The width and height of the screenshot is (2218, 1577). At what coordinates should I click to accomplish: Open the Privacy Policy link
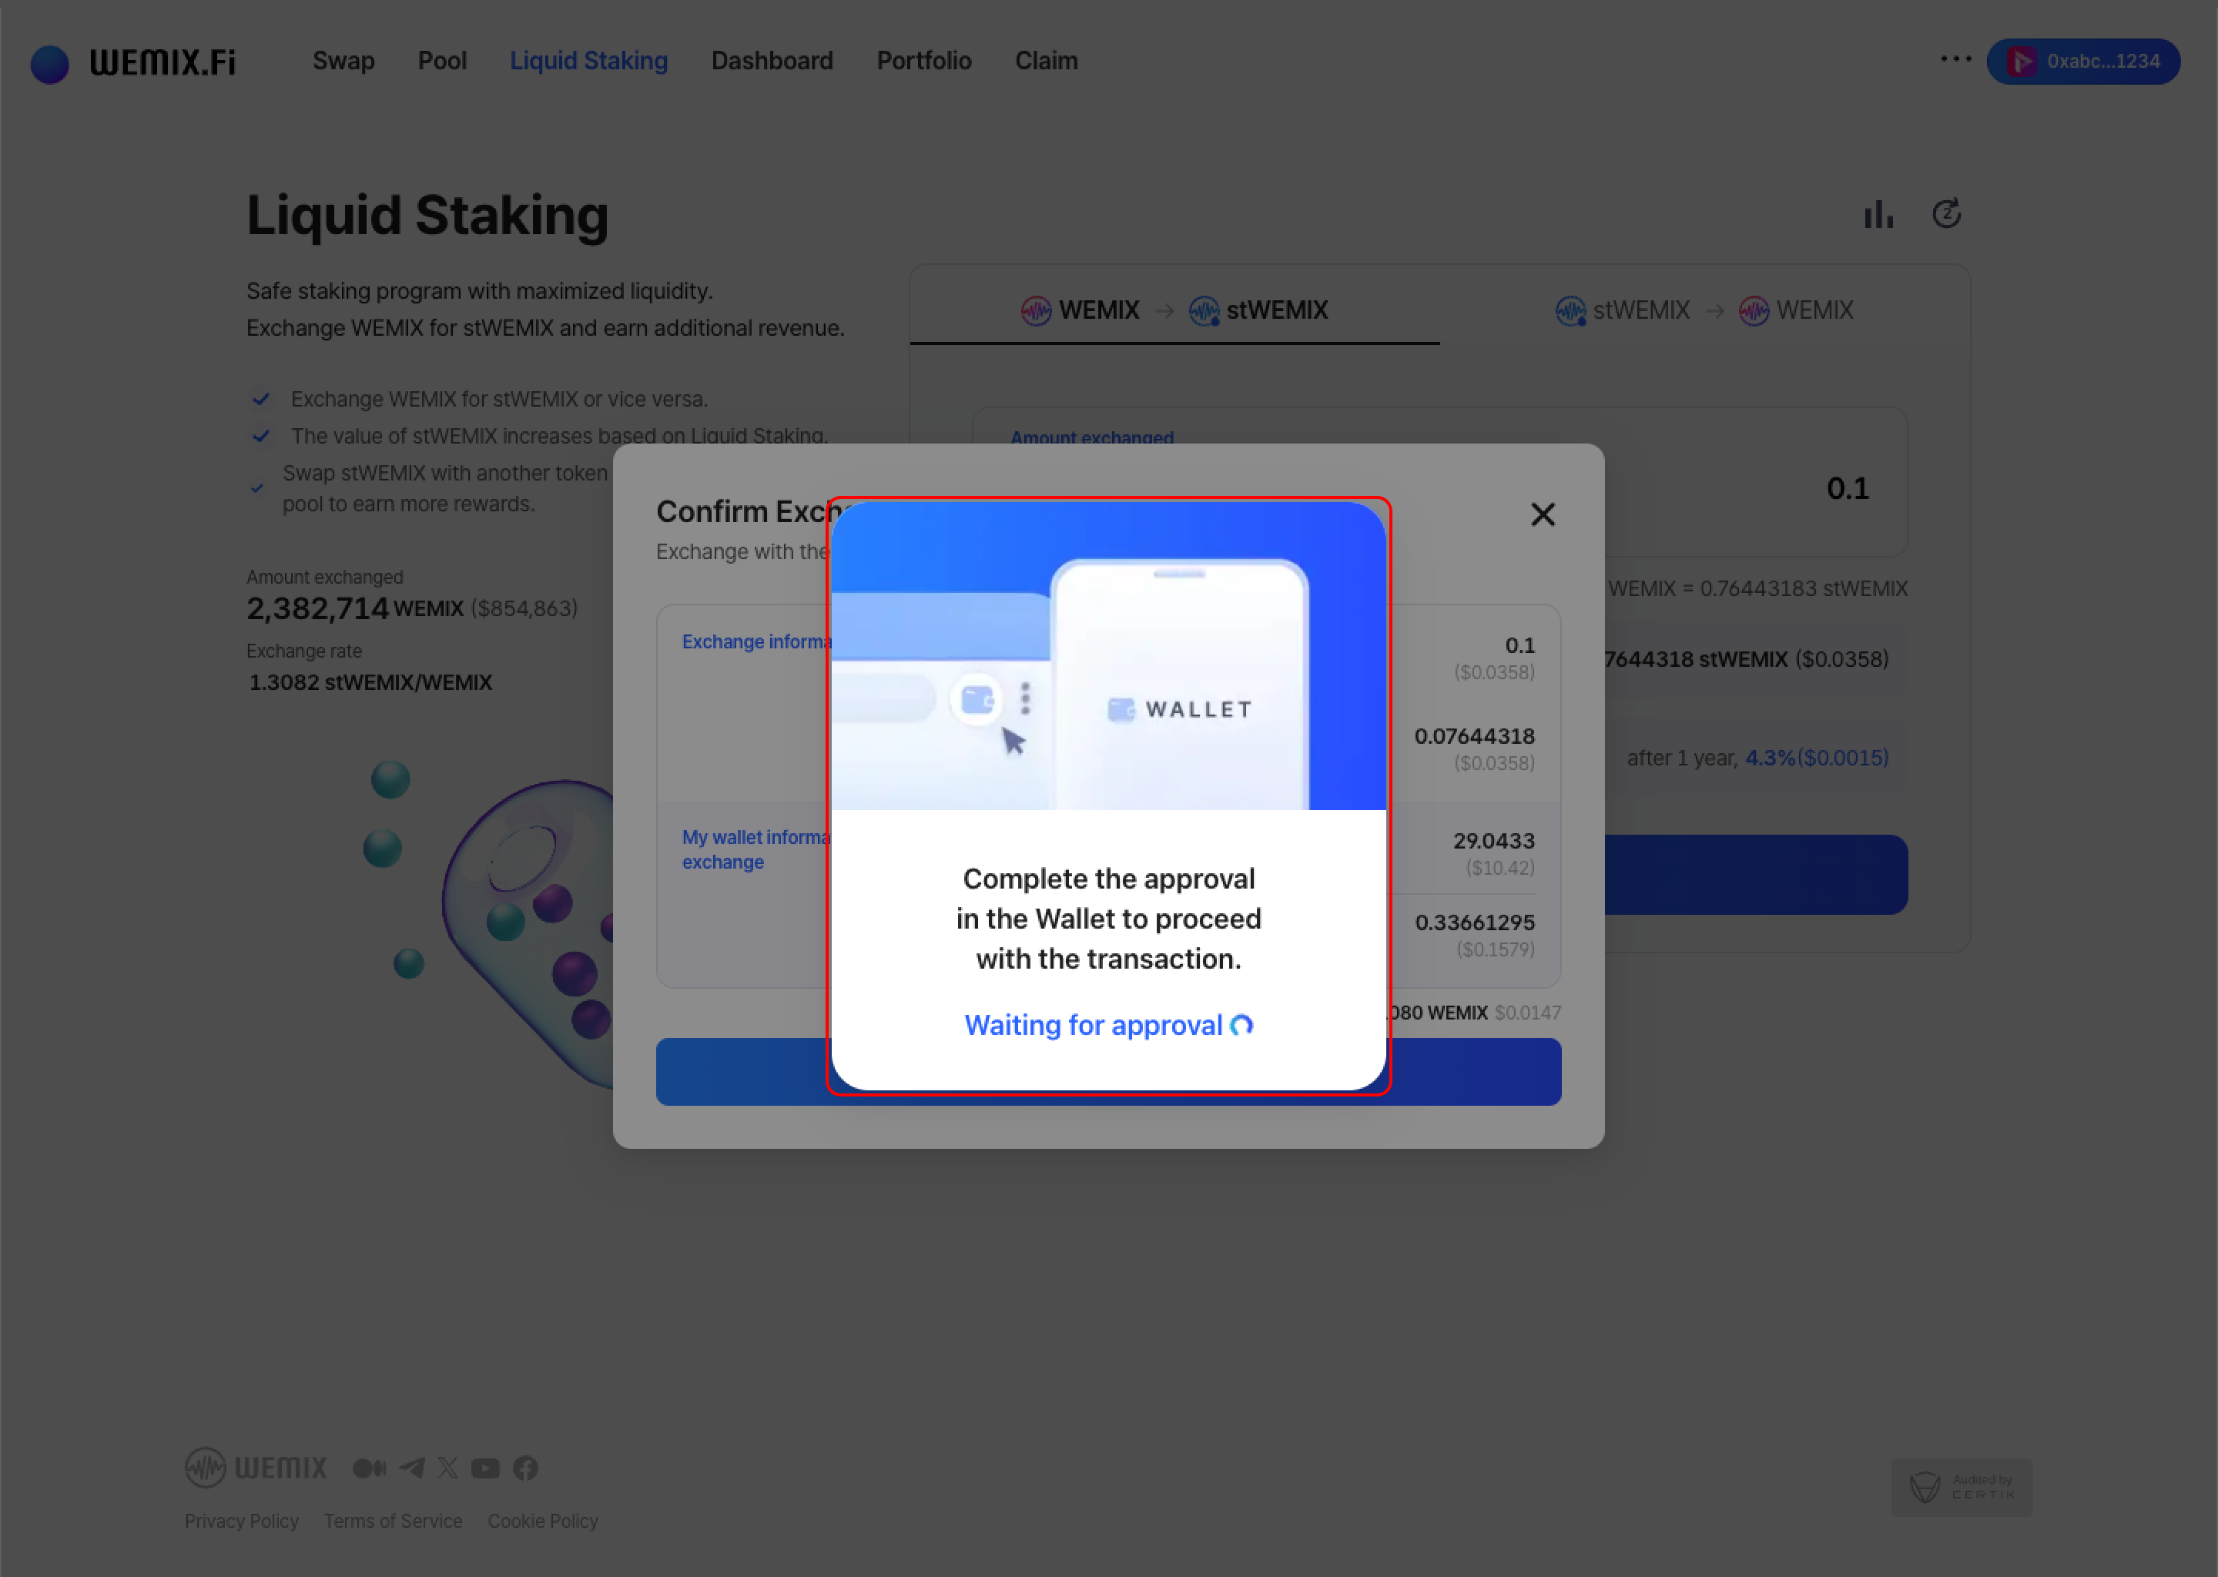coord(241,1521)
